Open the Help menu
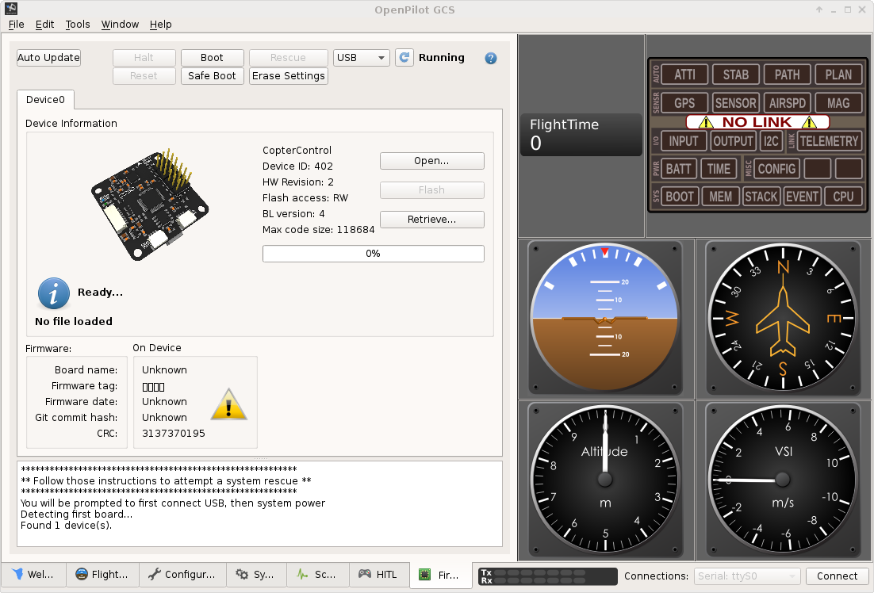 point(160,25)
